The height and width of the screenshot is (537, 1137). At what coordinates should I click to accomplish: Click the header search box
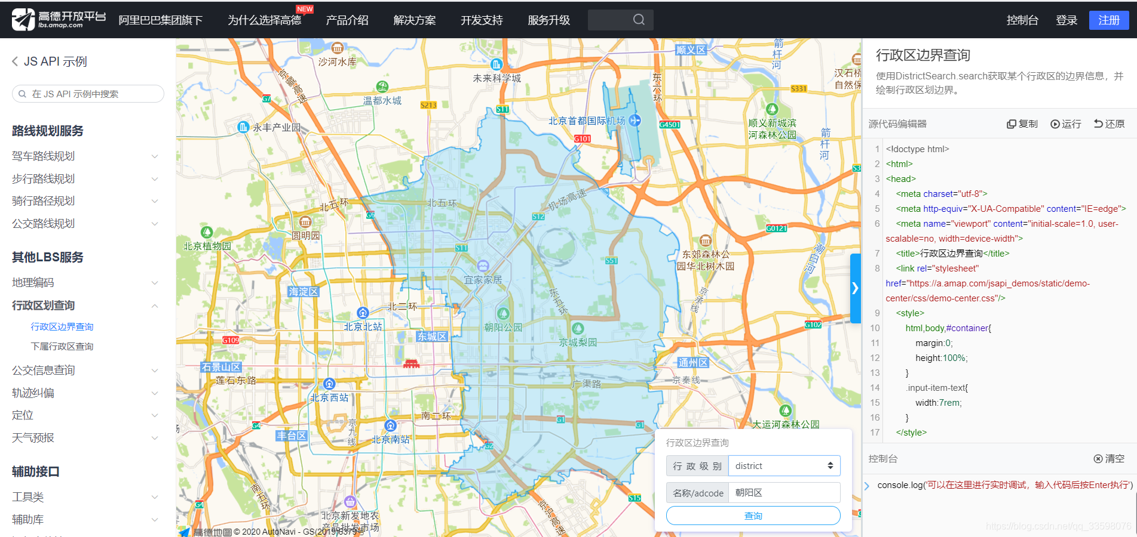[x=620, y=20]
